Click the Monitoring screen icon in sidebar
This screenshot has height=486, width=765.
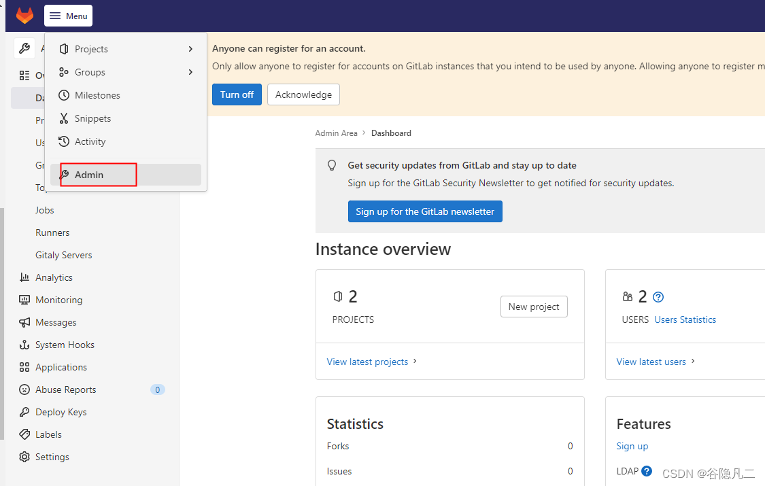(x=24, y=300)
